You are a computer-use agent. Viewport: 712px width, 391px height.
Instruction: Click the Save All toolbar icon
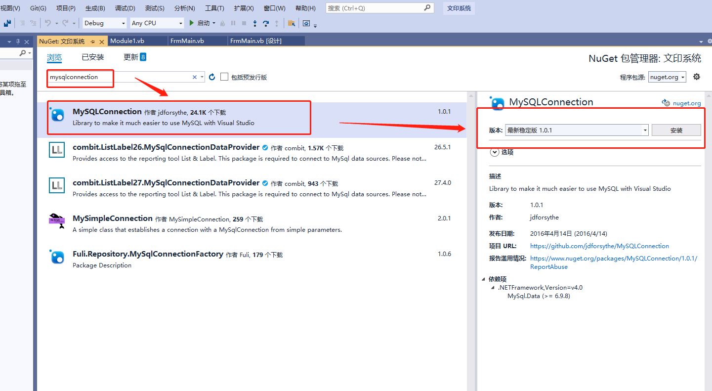(x=7, y=23)
